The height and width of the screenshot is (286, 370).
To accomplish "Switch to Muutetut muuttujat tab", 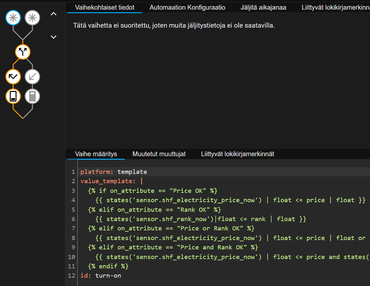I will point(159,154).
